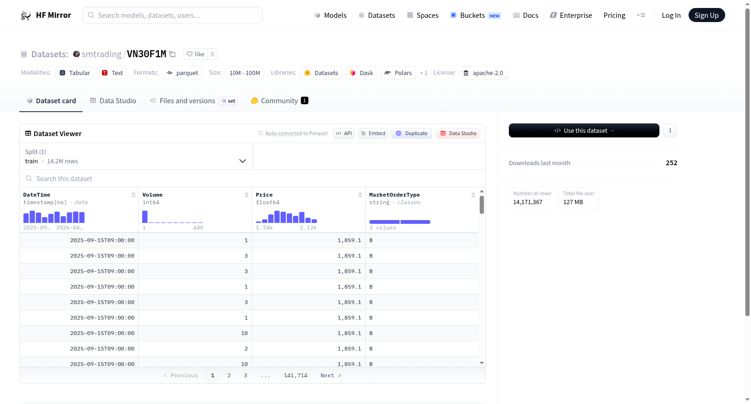Open the expanded navigation menu icon
751x404 pixels.
641,15
